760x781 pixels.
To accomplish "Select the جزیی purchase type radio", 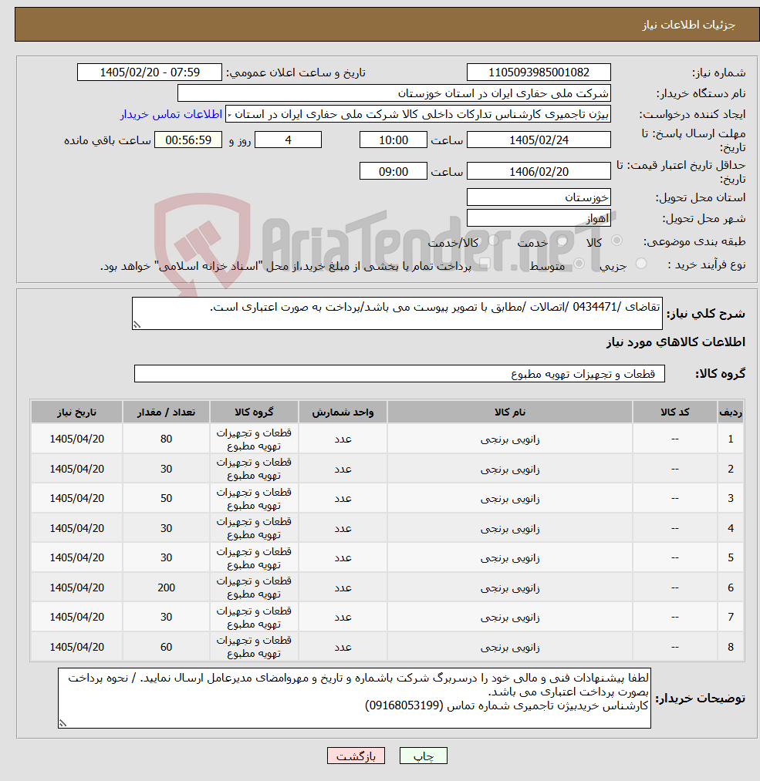I will tap(641, 264).
